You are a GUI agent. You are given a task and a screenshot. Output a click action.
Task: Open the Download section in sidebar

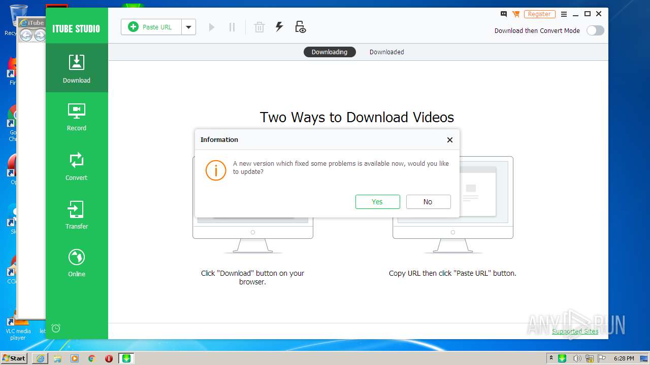(x=77, y=68)
